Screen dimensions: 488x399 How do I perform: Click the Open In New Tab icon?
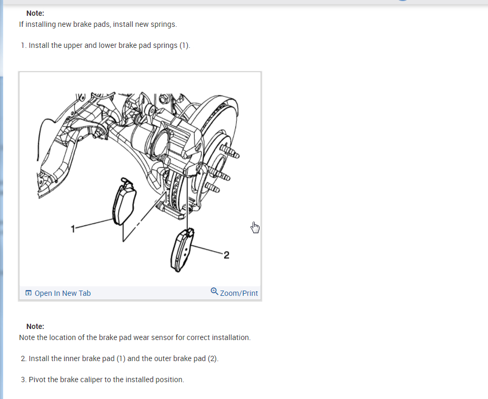[x=28, y=293]
